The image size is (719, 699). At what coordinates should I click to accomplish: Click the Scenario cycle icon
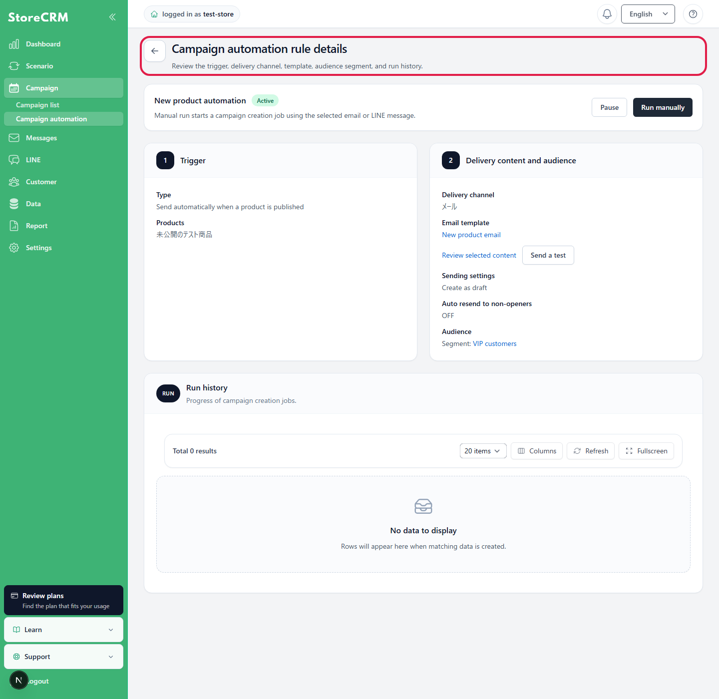tap(14, 66)
